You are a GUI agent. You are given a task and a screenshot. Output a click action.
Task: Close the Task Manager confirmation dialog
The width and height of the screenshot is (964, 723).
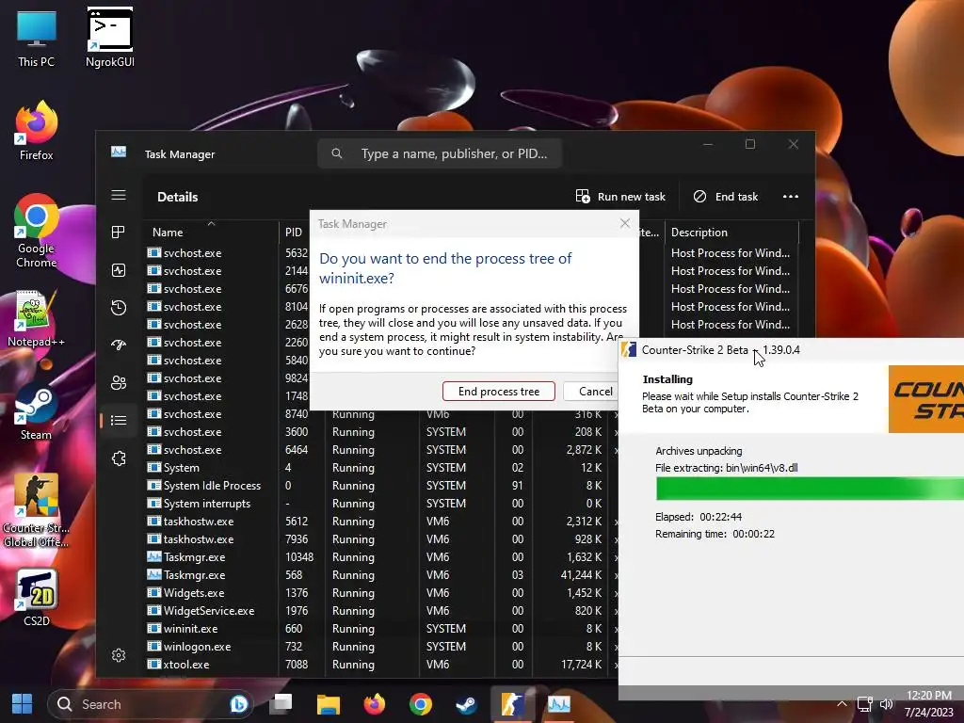point(625,223)
